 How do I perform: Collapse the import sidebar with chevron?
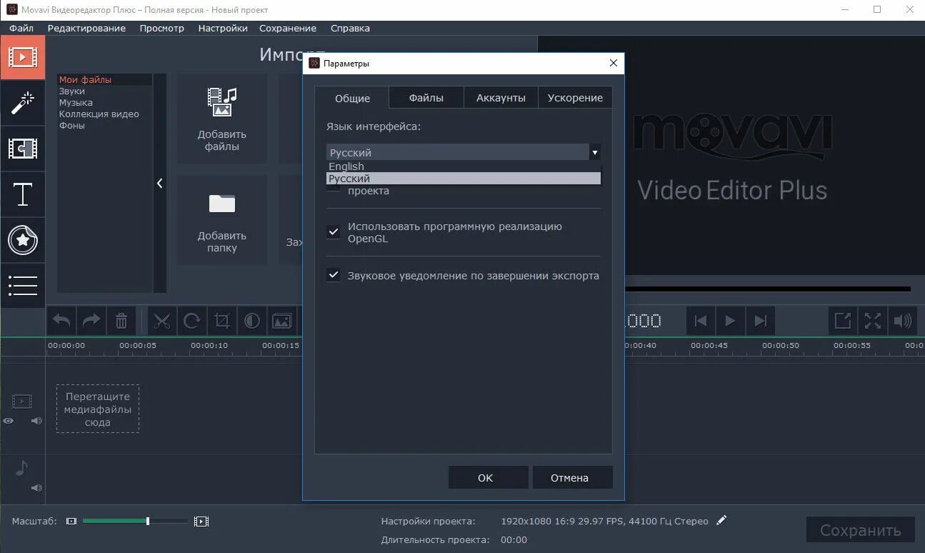point(159,184)
